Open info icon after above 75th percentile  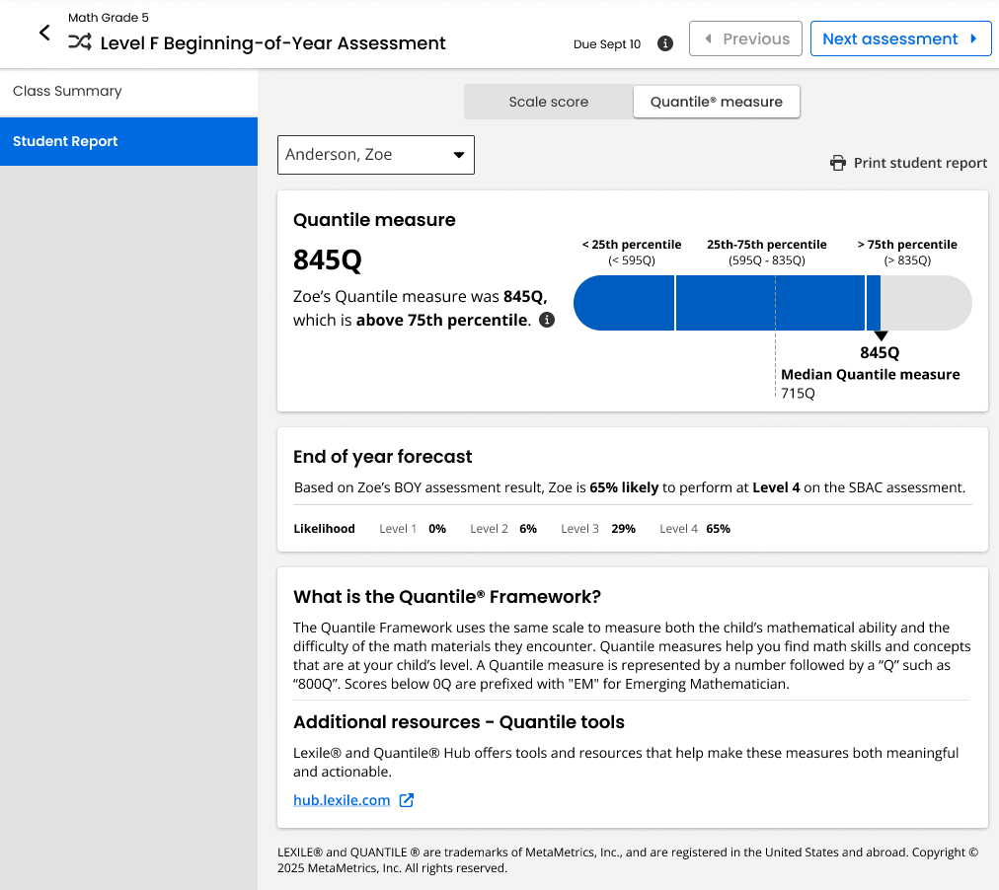pyautogui.click(x=547, y=320)
